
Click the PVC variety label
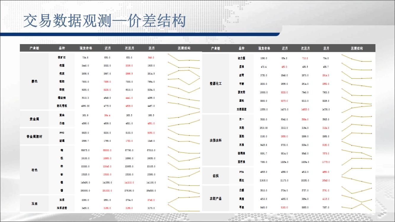click(62, 133)
